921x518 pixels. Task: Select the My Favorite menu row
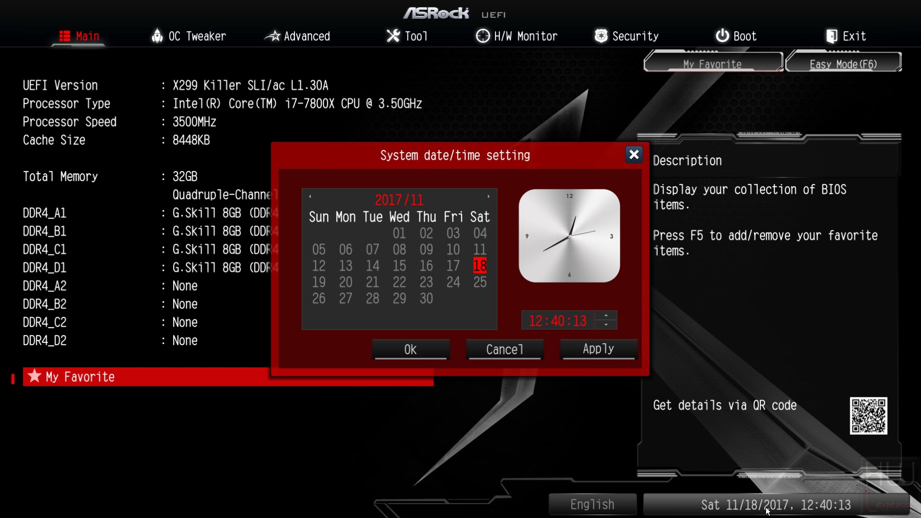coord(228,377)
